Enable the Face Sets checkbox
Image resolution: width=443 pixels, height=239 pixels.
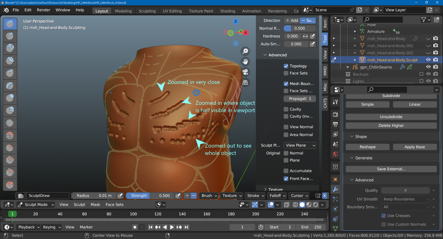pos(286,73)
